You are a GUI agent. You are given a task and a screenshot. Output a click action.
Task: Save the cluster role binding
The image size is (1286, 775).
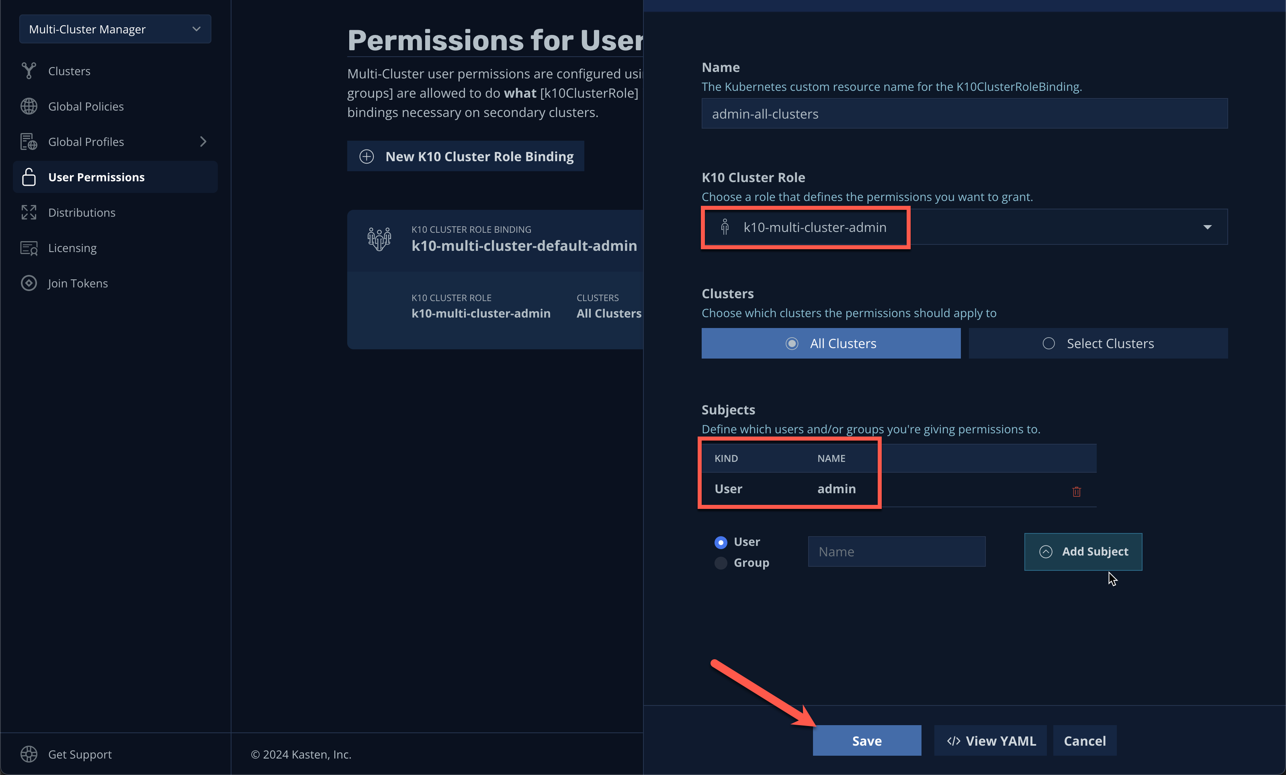tap(866, 740)
